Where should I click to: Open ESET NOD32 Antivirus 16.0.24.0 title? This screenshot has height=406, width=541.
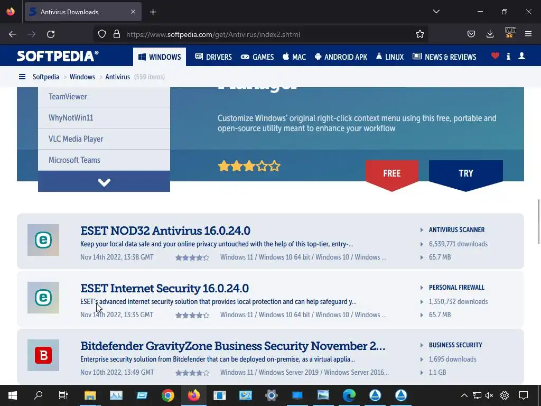click(x=165, y=230)
